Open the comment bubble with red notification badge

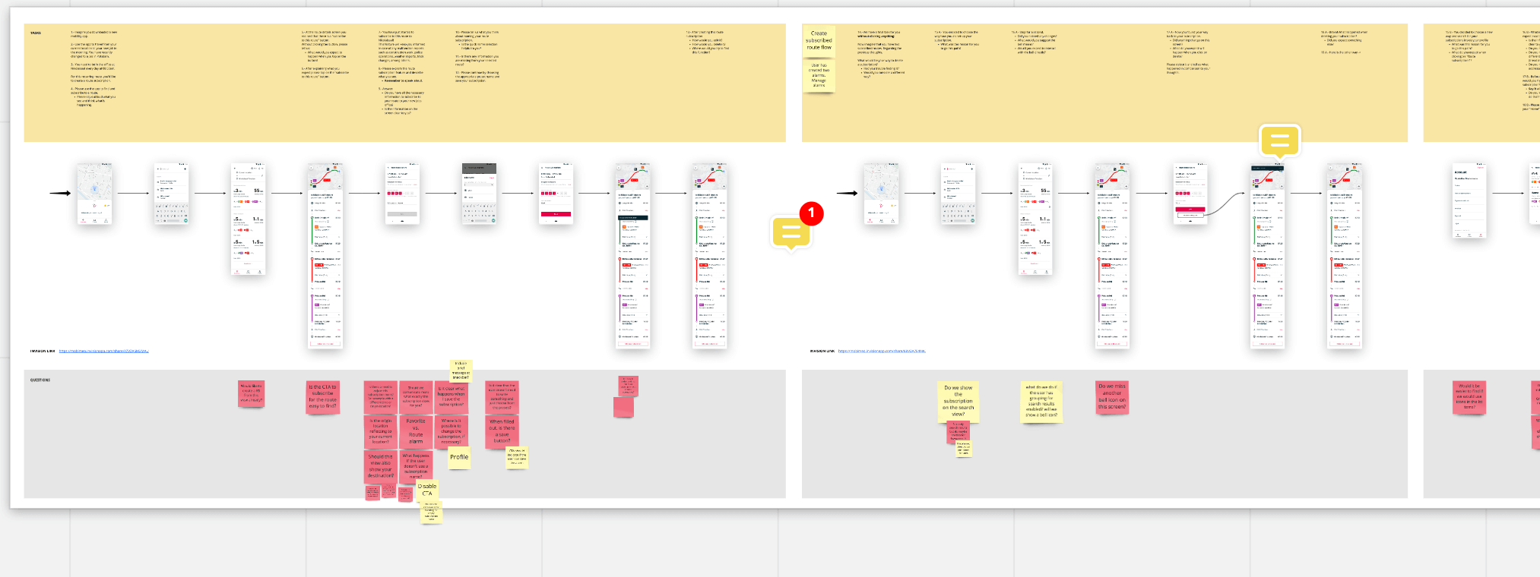[791, 232]
